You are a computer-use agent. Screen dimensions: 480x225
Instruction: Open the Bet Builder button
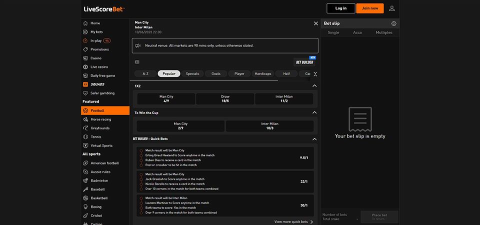[x=304, y=62]
